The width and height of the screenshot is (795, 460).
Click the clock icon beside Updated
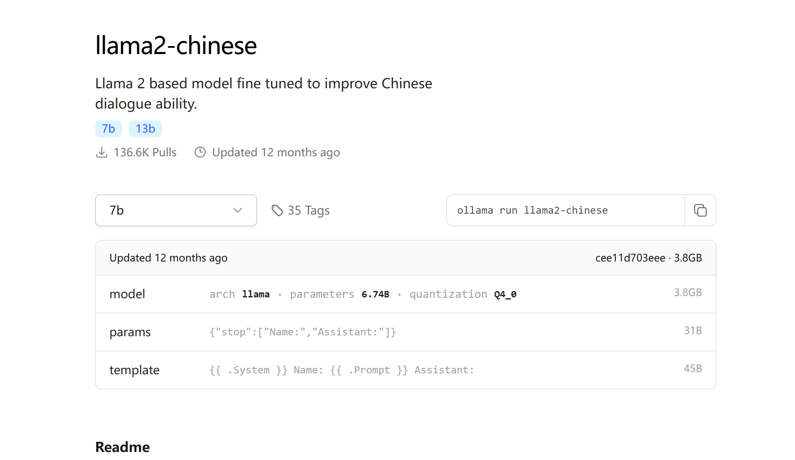(200, 152)
